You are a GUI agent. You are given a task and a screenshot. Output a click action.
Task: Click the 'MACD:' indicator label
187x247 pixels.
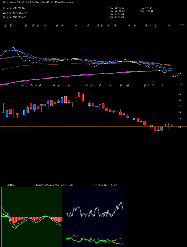11,185
